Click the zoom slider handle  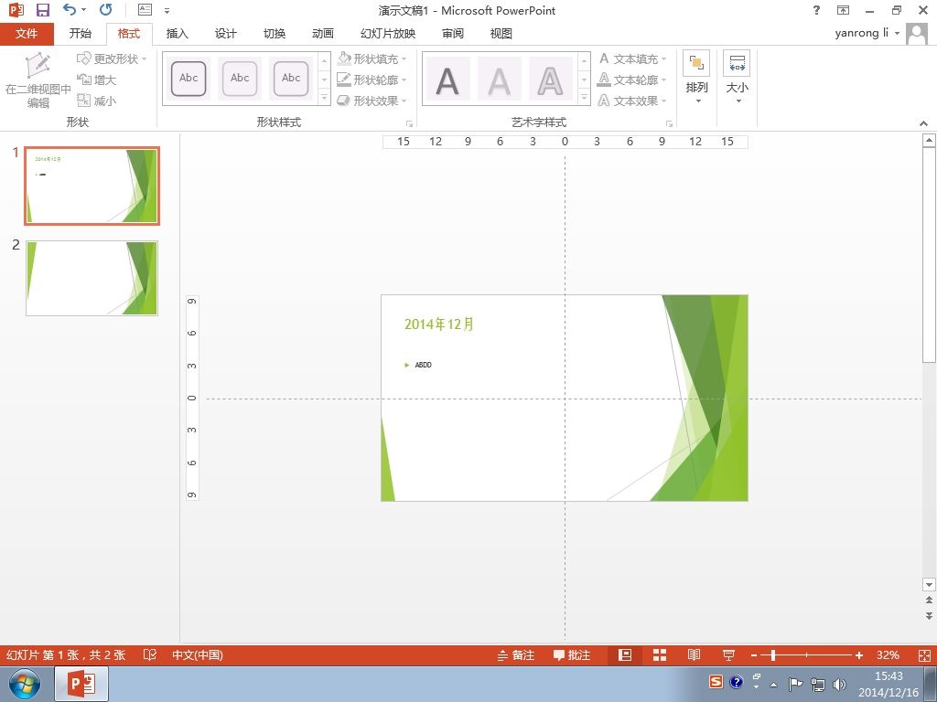click(x=772, y=655)
